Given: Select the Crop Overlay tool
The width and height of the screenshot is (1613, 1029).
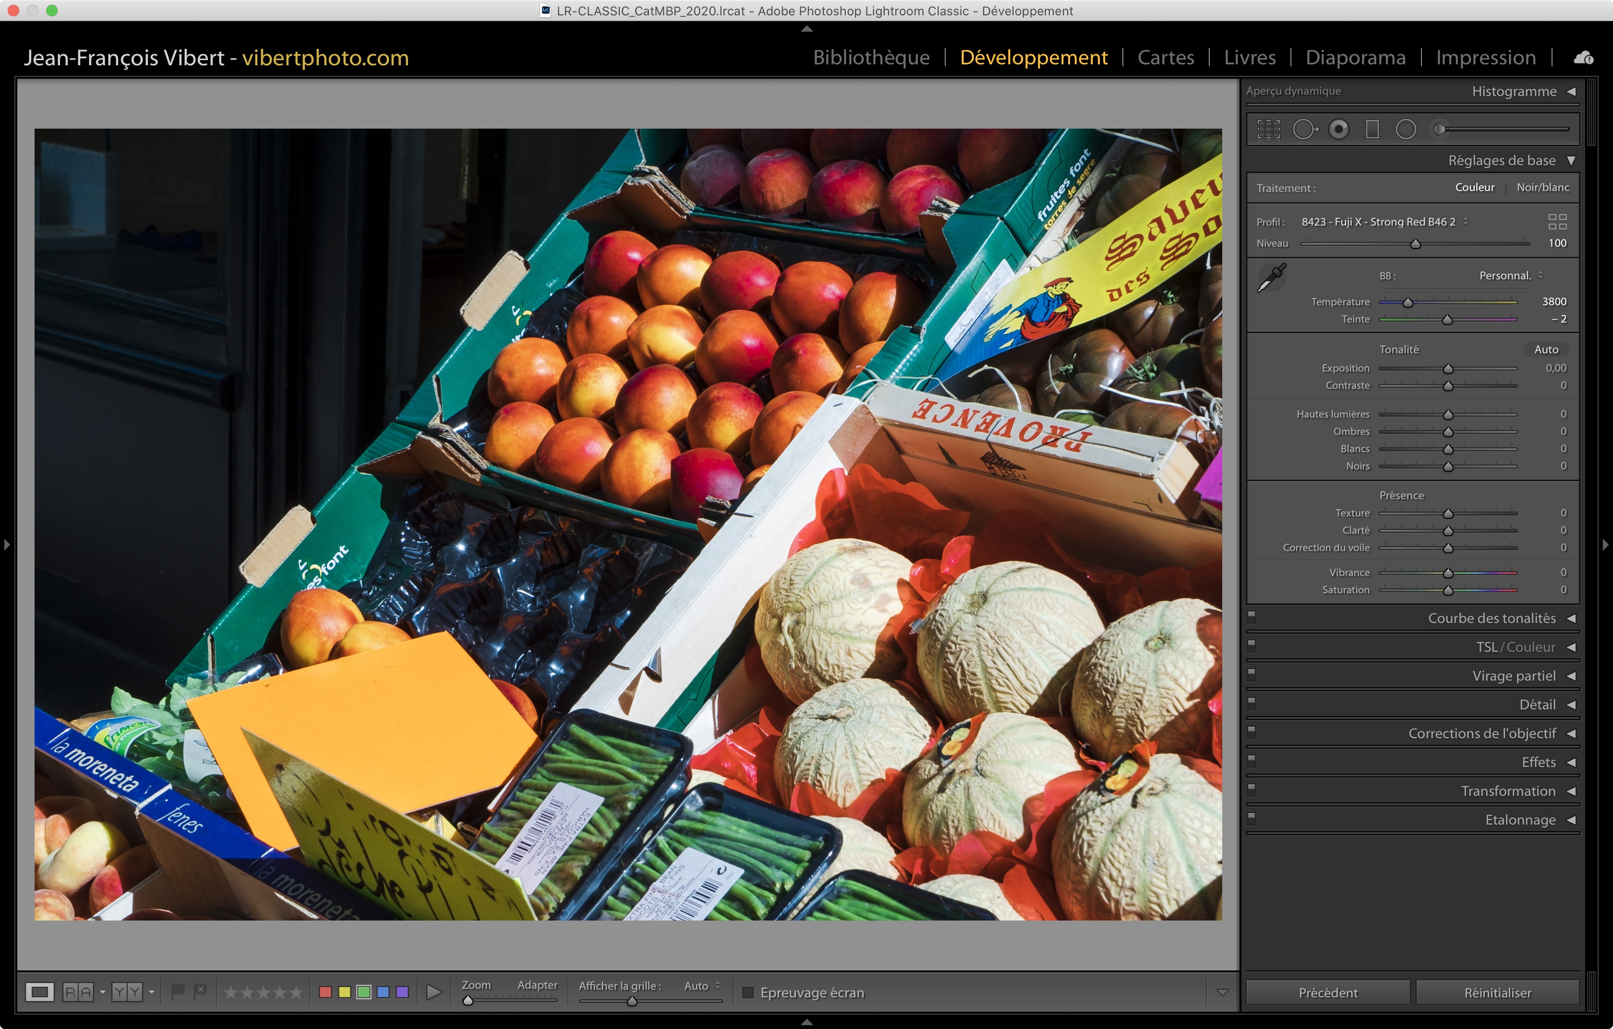Looking at the screenshot, I should tap(1268, 129).
